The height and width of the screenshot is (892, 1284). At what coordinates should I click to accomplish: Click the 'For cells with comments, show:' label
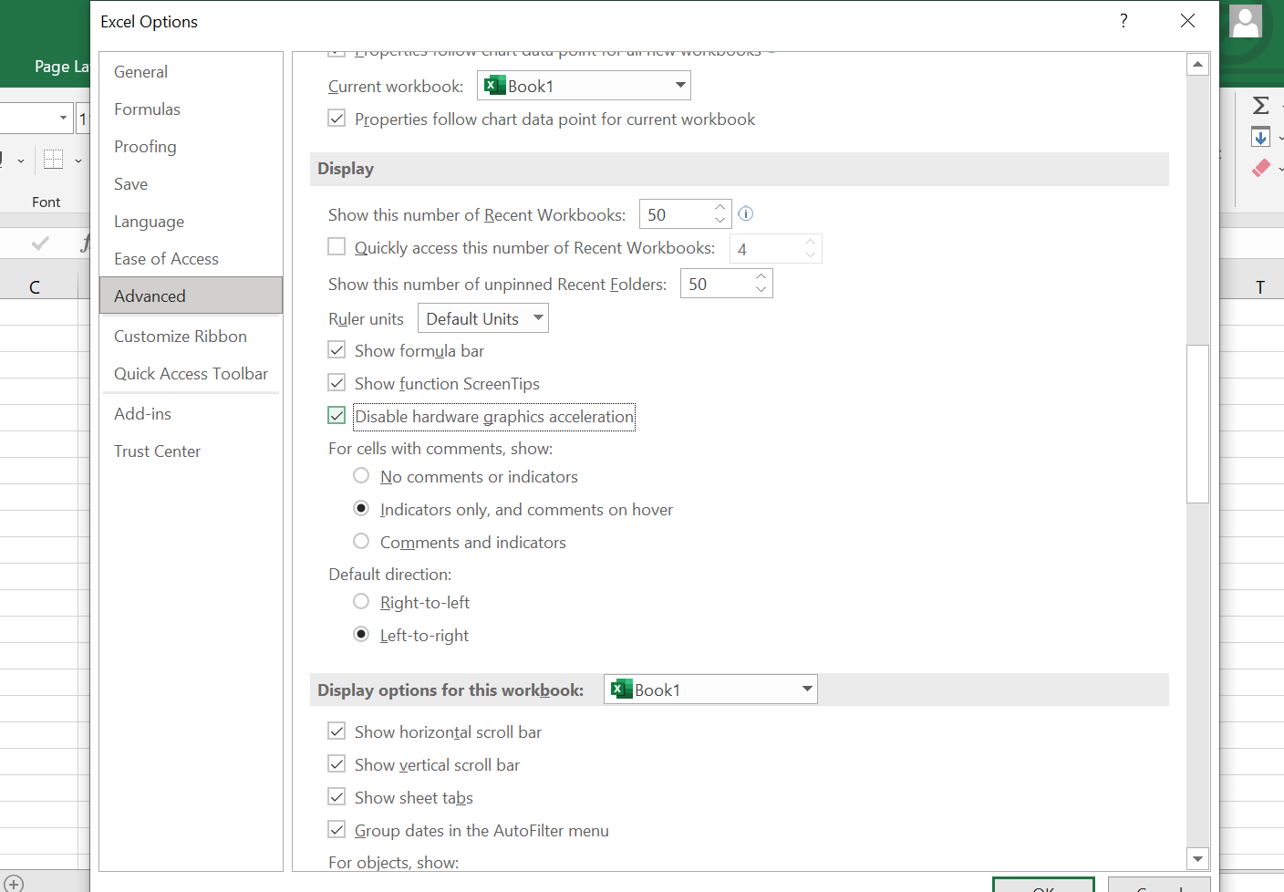pyautogui.click(x=440, y=449)
